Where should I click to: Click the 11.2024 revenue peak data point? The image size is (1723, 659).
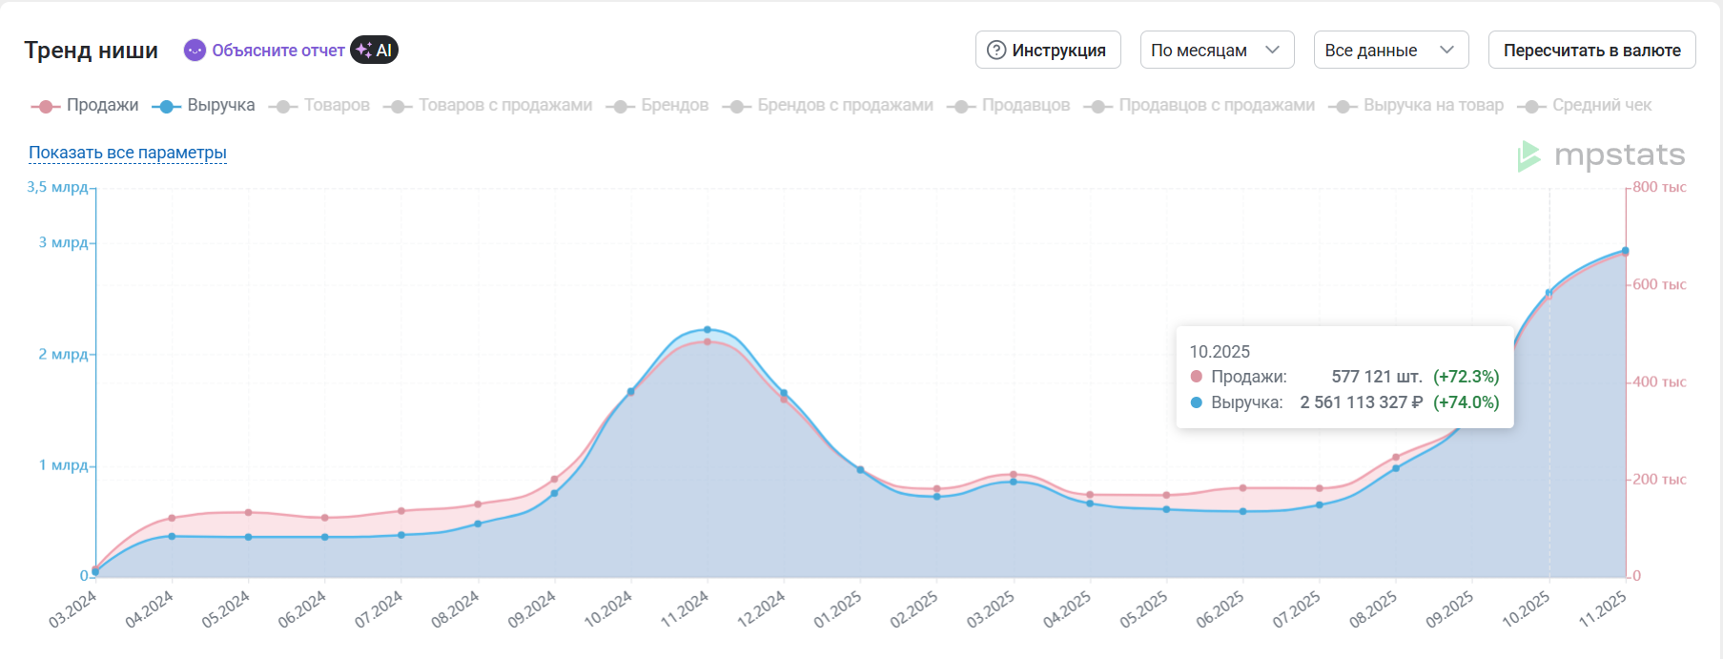pyautogui.click(x=708, y=330)
